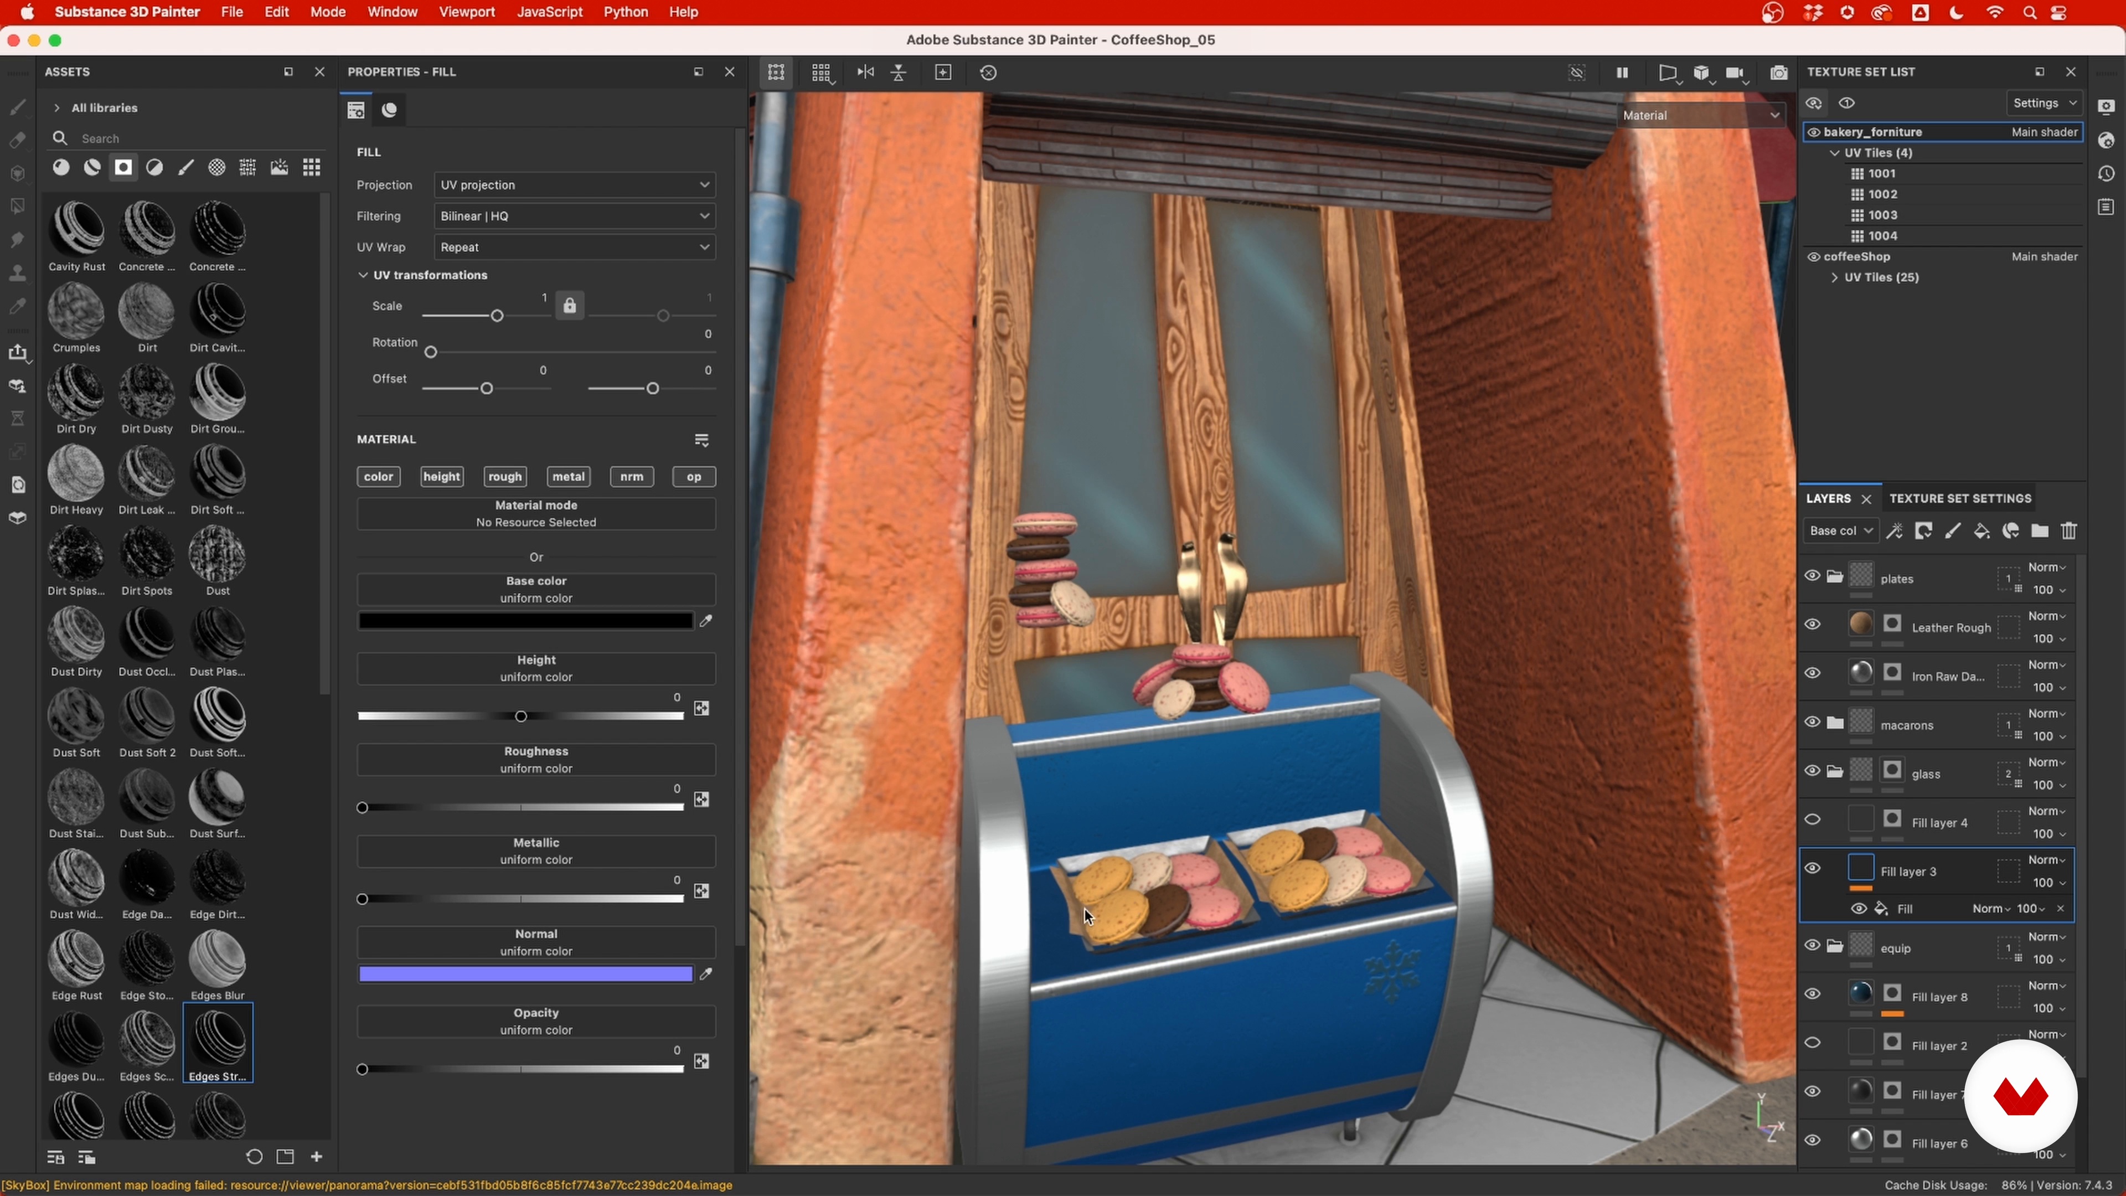Add an effect with the magic wand icon
2126x1196 pixels.
pyautogui.click(x=1895, y=531)
